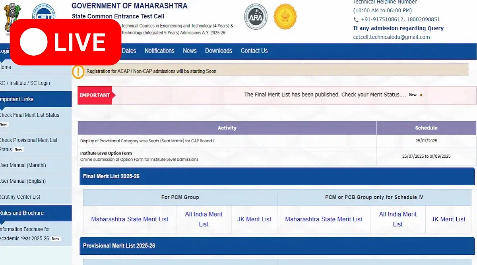Click the phone icon beside helpline number
Viewport: 477px width, 265px height.
356,19
